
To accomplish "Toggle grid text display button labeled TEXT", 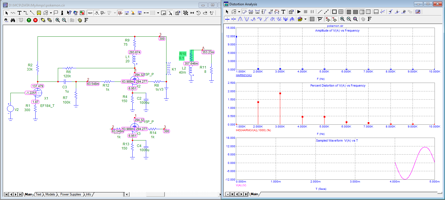I will pos(90,13).
